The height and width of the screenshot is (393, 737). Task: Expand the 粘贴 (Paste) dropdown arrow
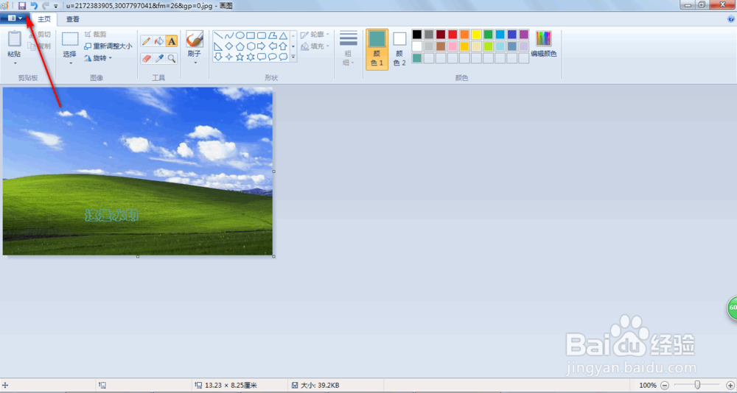(x=15, y=63)
